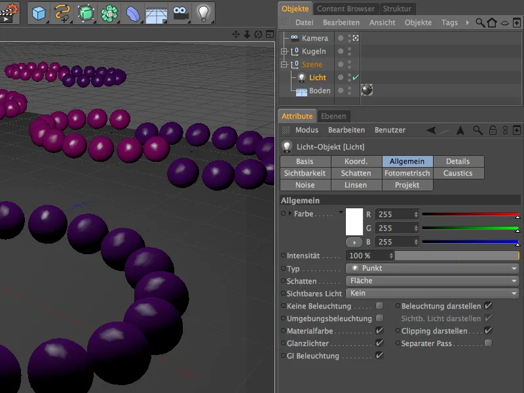The width and height of the screenshot is (524, 393).
Task: Uncheck the Glanzlichter checkbox
Action: pos(379,343)
